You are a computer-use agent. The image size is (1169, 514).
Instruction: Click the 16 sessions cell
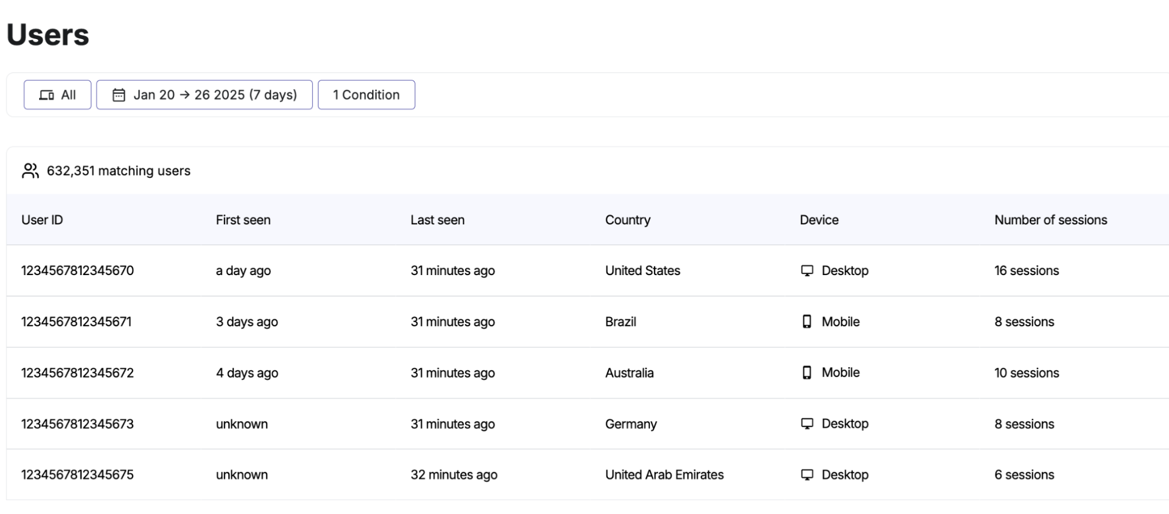click(x=1027, y=270)
